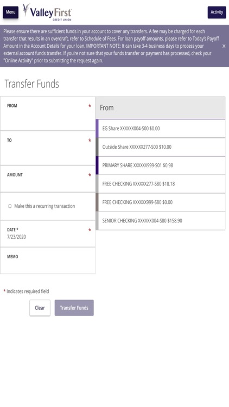Viewport: 229px width, 407px height.
Task: Click the AMOUNT field
Action: click(x=48, y=179)
